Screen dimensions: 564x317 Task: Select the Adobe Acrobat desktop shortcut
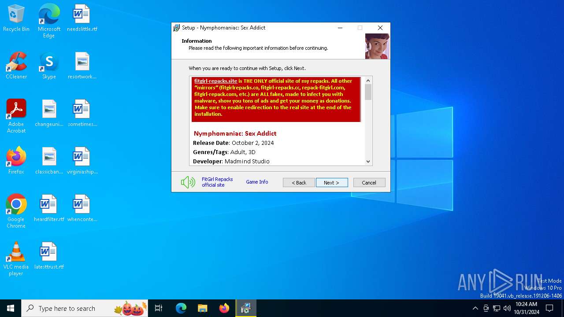click(x=16, y=116)
